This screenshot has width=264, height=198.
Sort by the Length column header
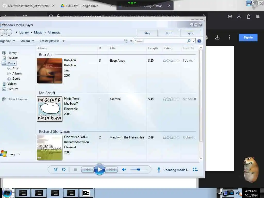[153, 48]
